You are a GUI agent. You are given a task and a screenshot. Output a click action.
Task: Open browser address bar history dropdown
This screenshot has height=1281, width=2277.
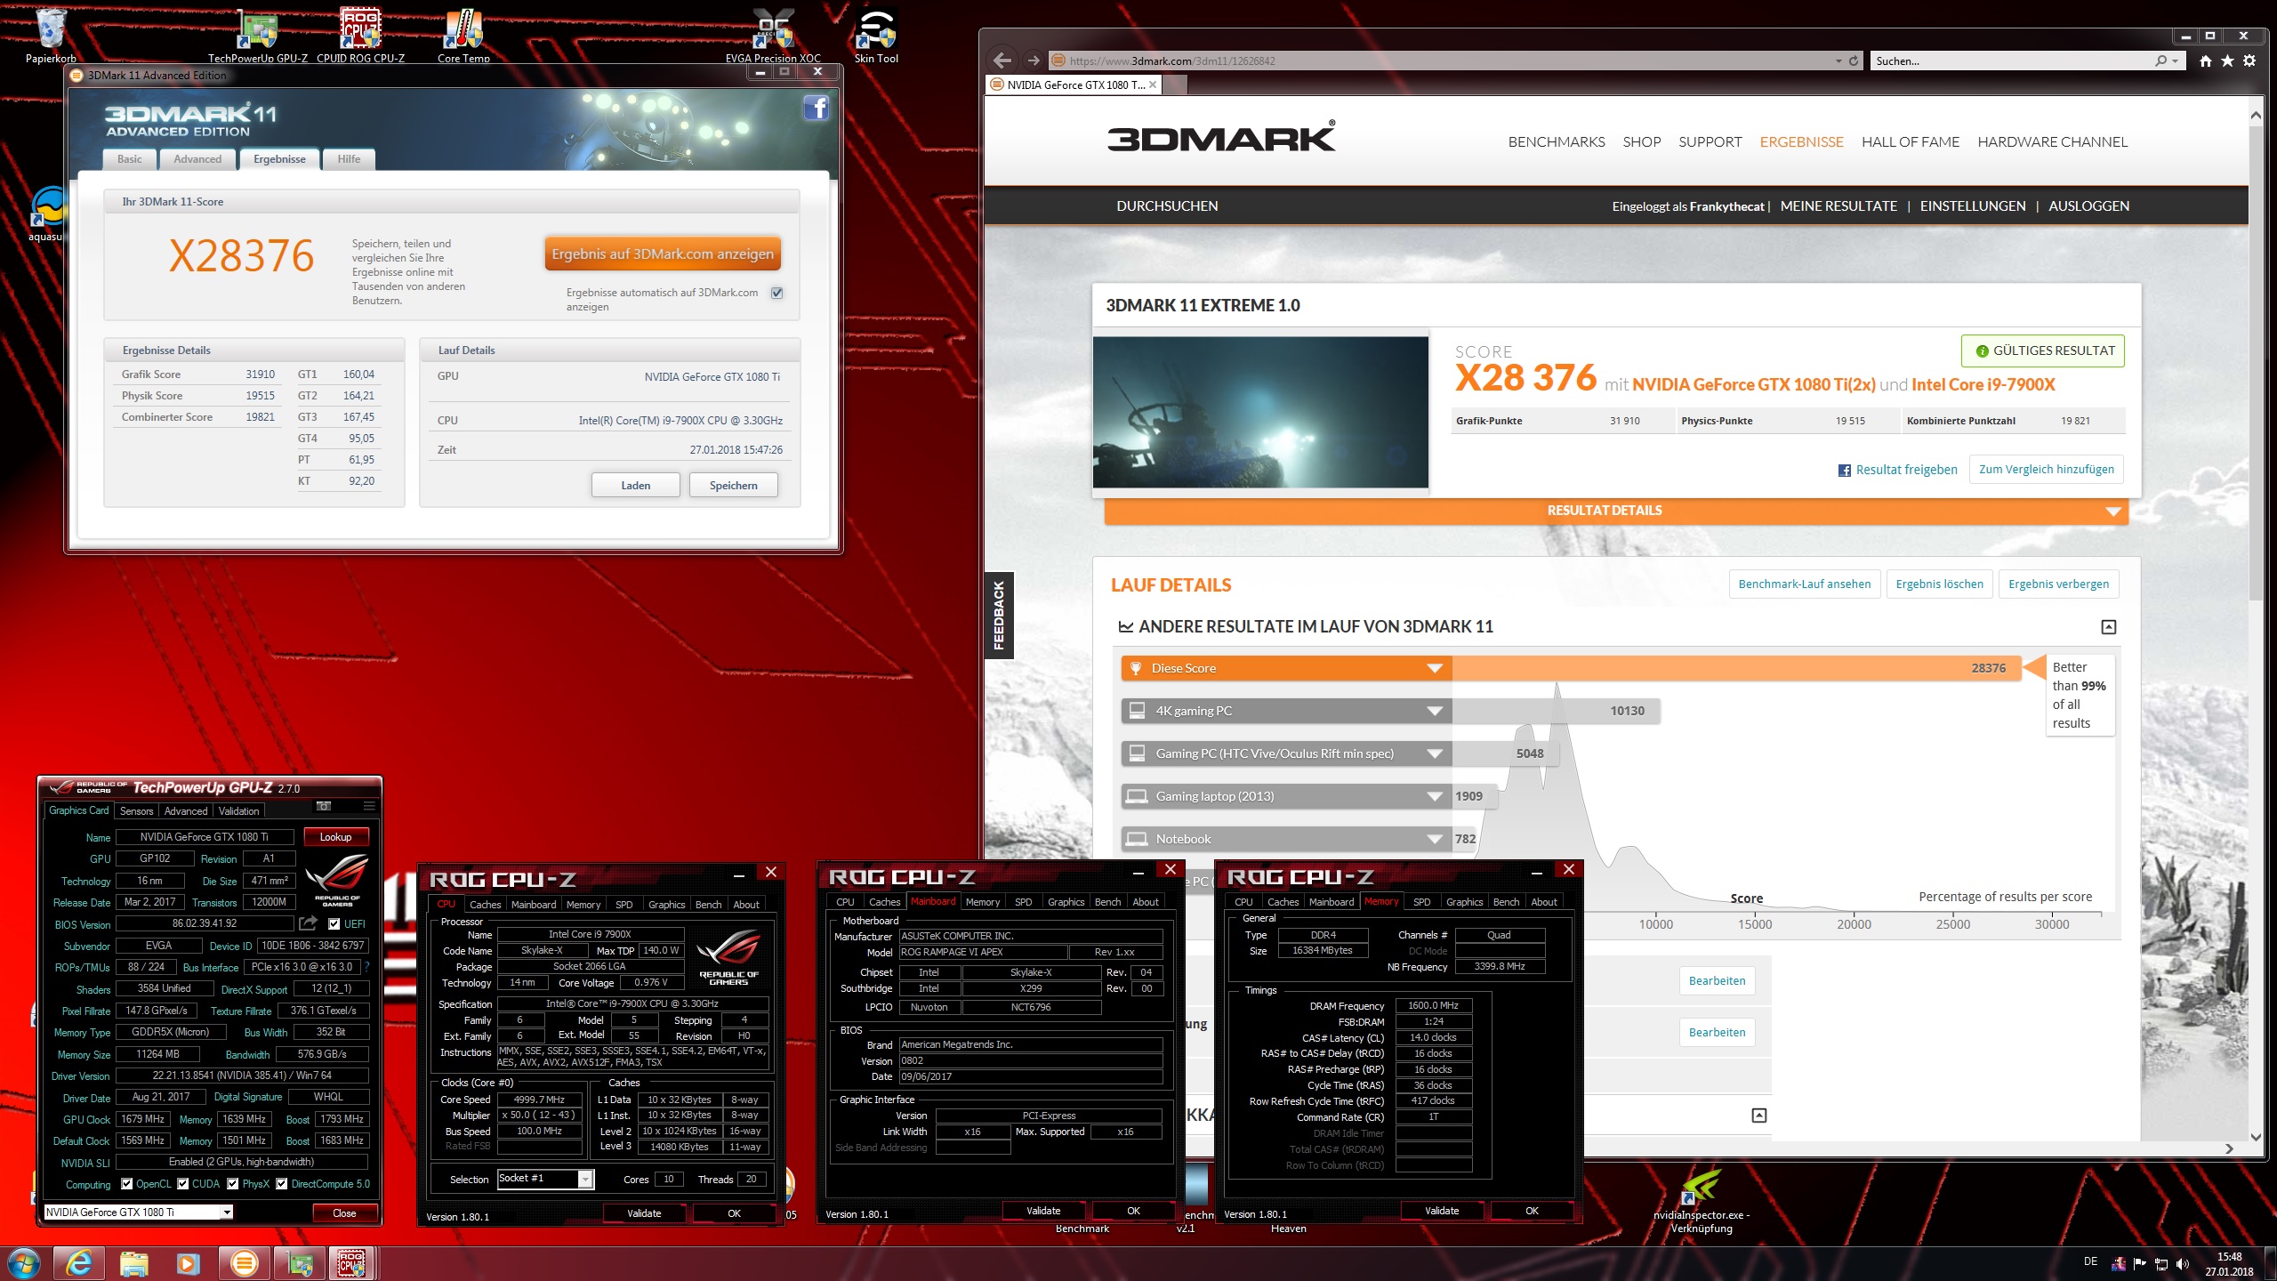tap(1838, 60)
